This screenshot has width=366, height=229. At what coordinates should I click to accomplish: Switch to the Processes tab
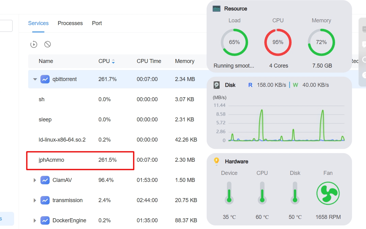70,23
